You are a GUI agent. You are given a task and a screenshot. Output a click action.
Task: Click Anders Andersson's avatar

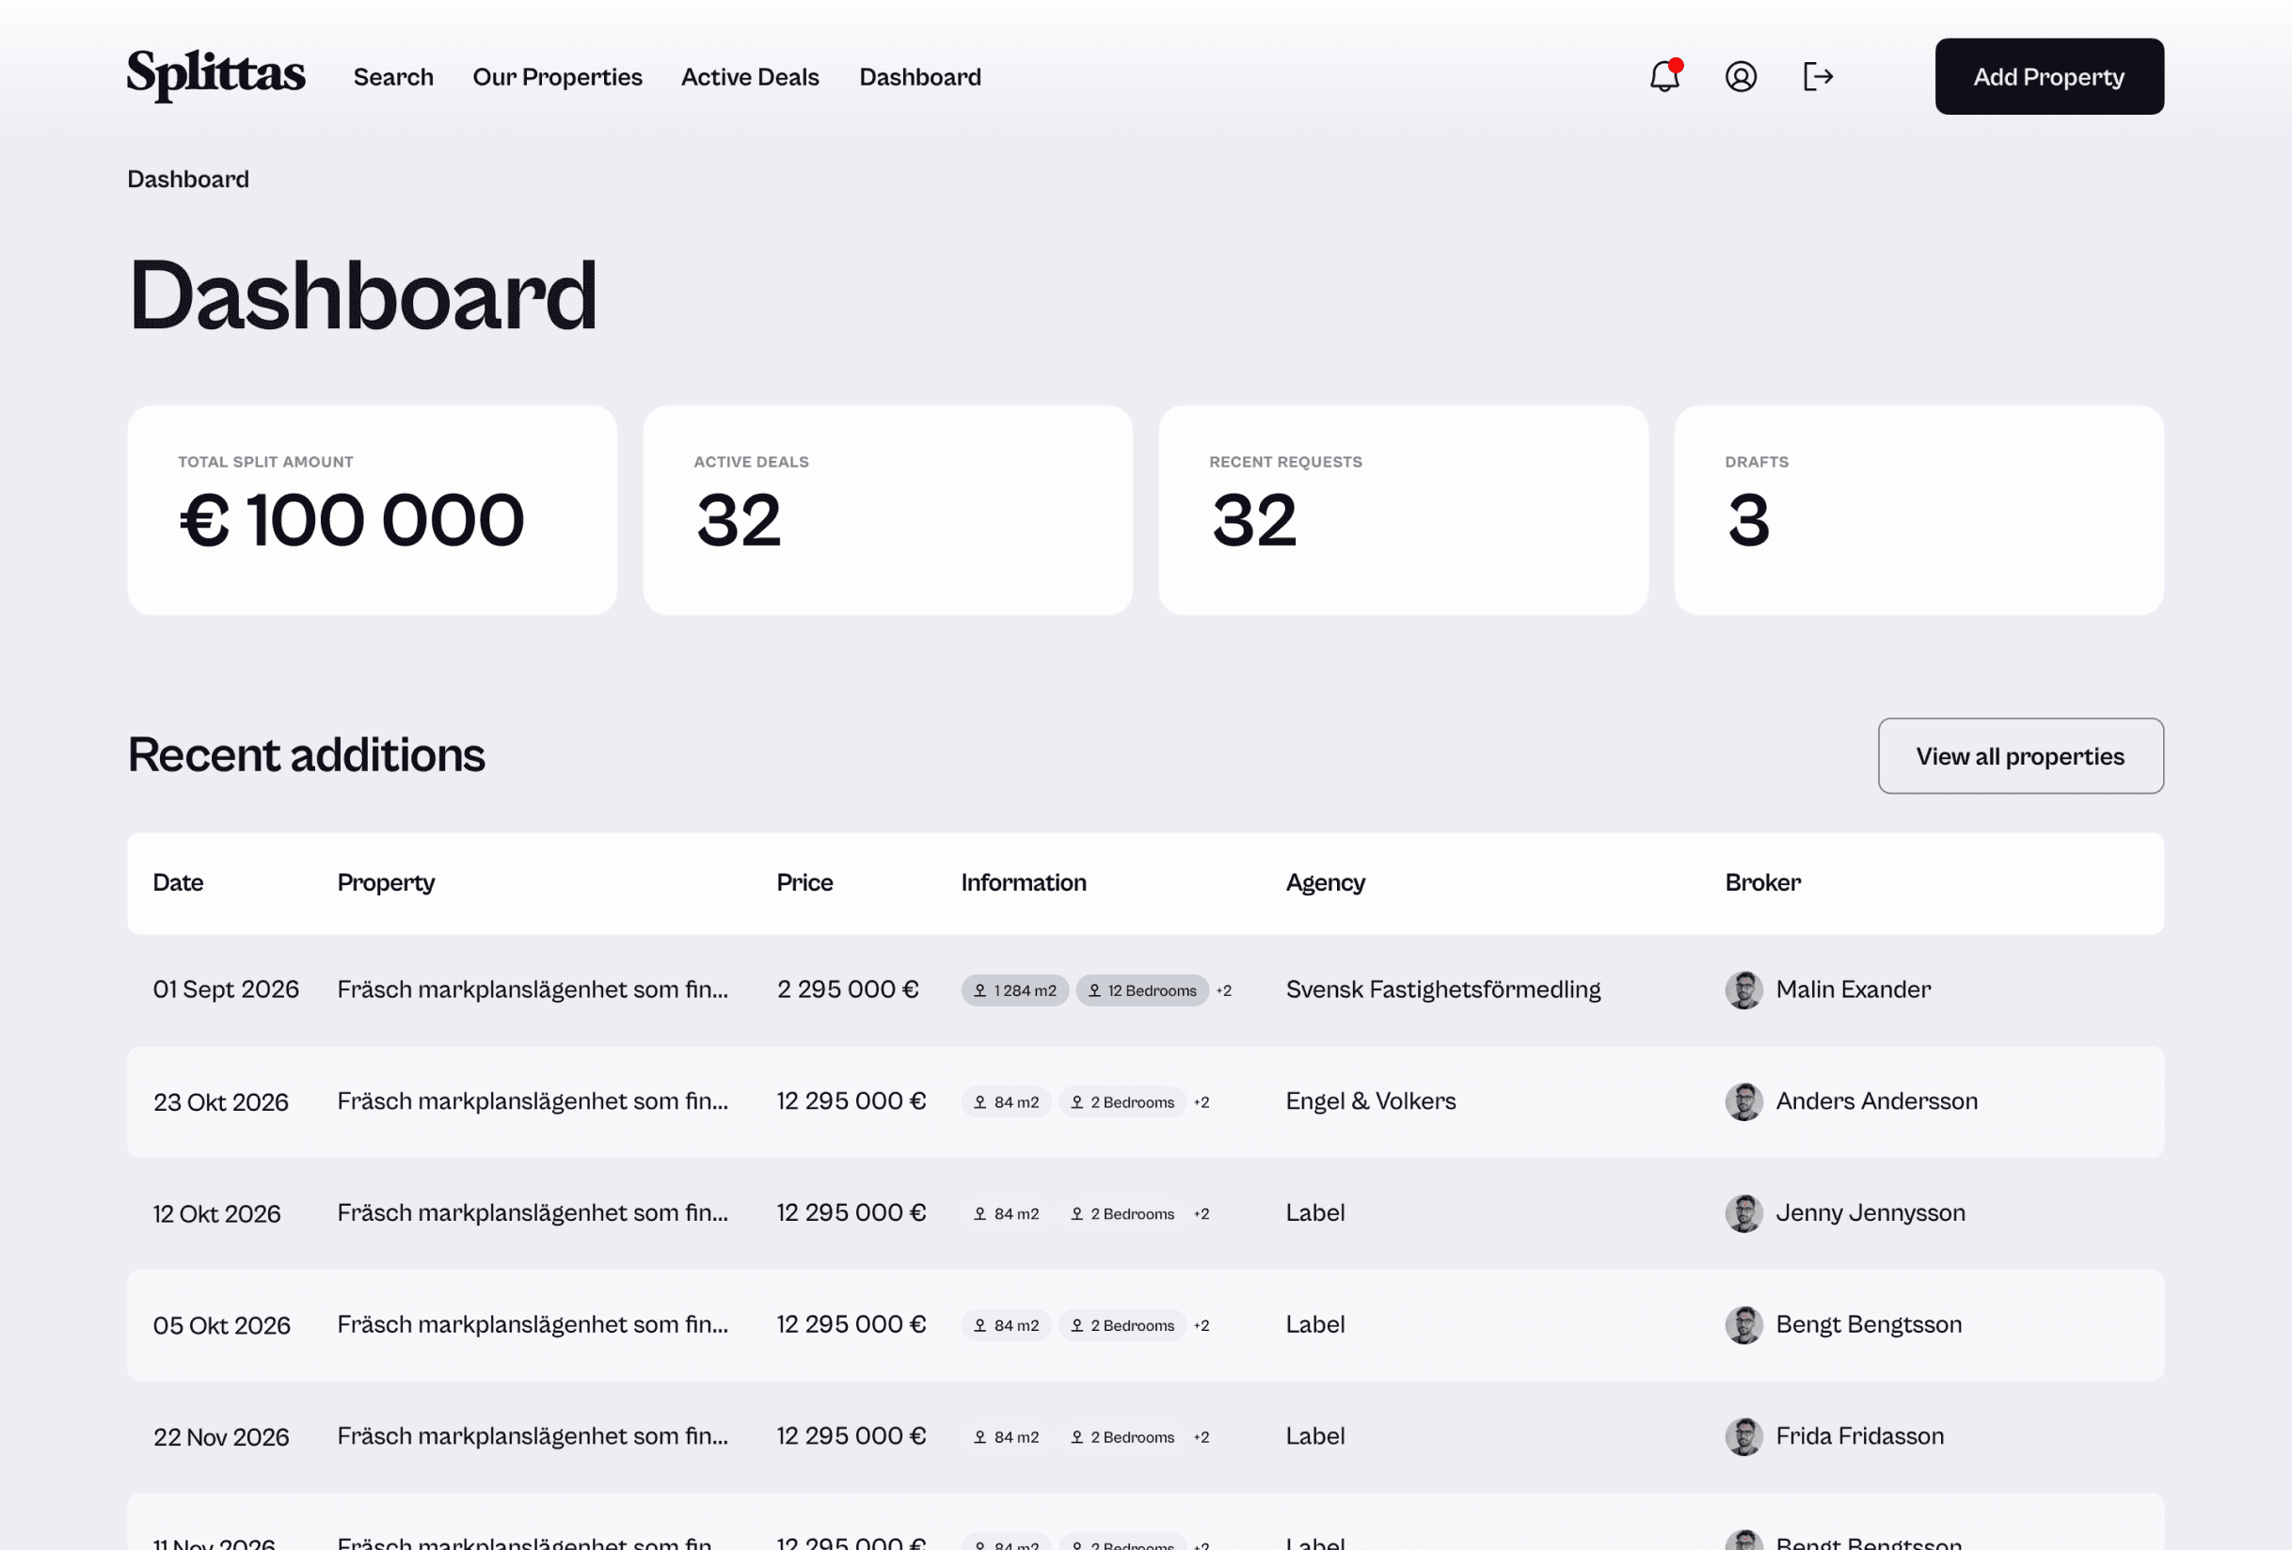pyautogui.click(x=1743, y=1101)
